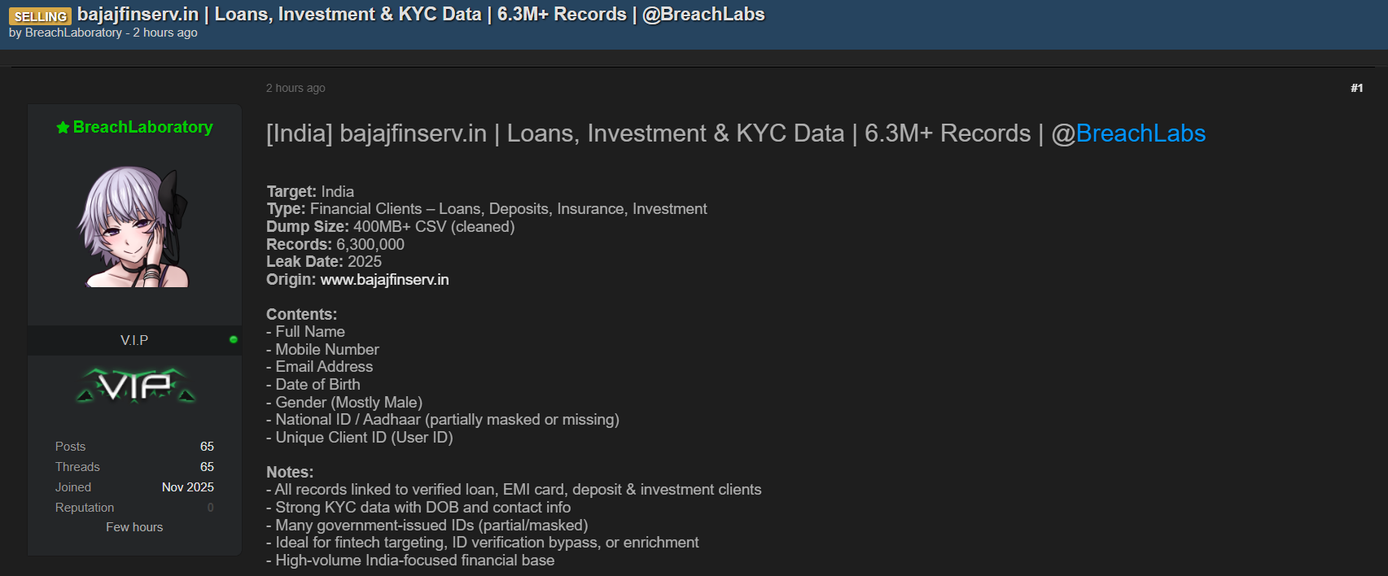The width and height of the screenshot is (1388, 576).
Task: Click the SELLING prefix badge
Action: tap(40, 16)
